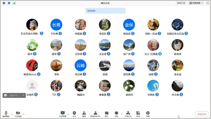Open the Share Screen (共享屏幕) tool
211x119 pixels.
[62, 114]
